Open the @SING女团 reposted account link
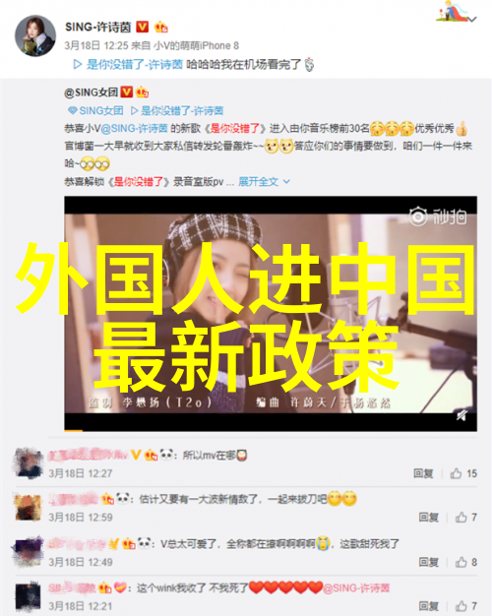The image size is (492, 616). (x=91, y=92)
